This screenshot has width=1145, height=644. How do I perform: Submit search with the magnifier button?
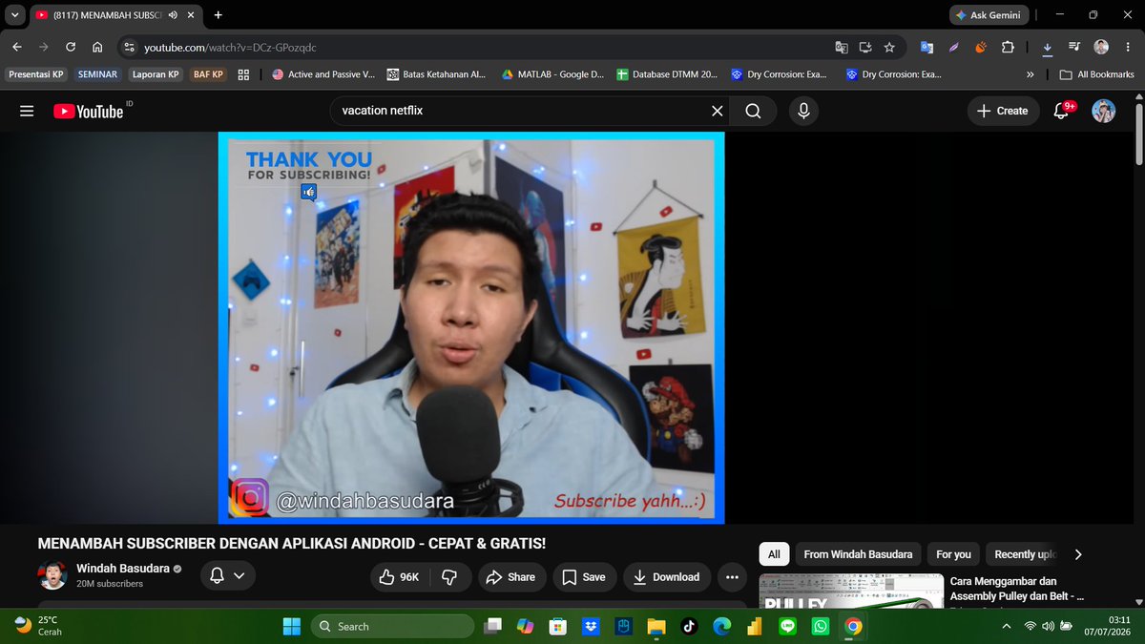(753, 111)
